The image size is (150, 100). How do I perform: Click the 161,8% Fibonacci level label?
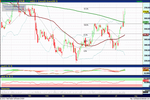tap(86, 9)
